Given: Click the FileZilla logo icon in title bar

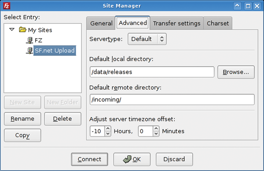Looking at the screenshot, I should pyautogui.click(x=7, y=6).
